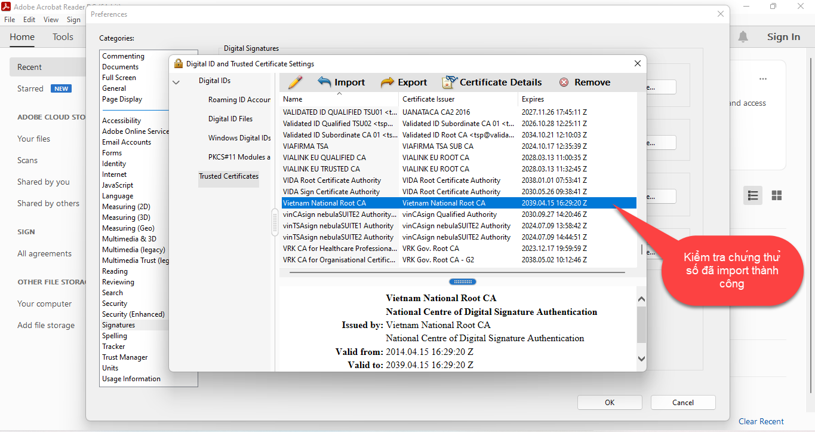This screenshot has width=815, height=432.
Task: Select vinTSAsign nebulaSUITE1 Authority row
Action: coord(459,226)
